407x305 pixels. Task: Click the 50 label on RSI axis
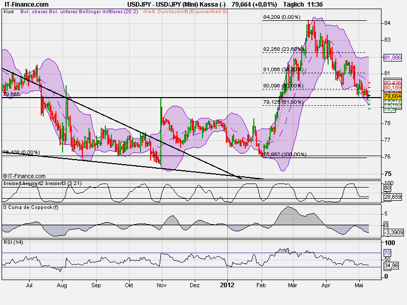(387, 259)
